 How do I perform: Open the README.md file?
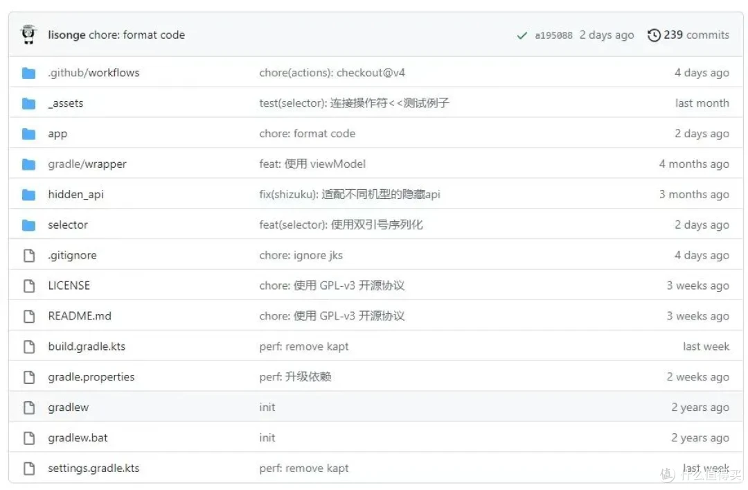coord(80,316)
